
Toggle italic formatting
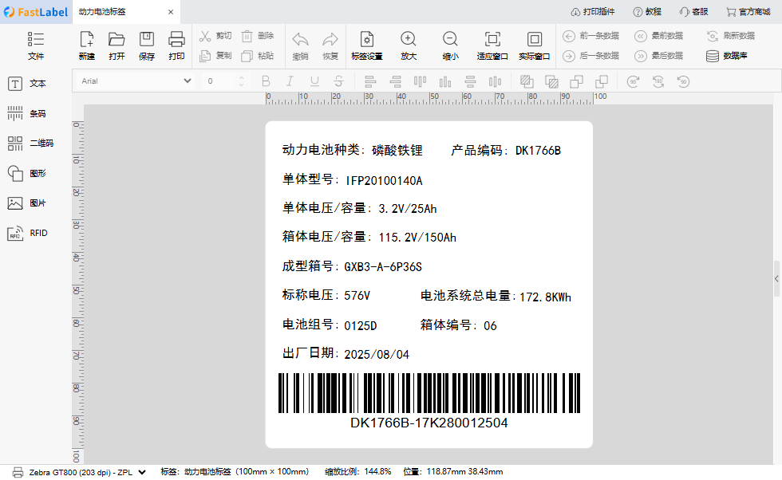(x=290, y=81)
